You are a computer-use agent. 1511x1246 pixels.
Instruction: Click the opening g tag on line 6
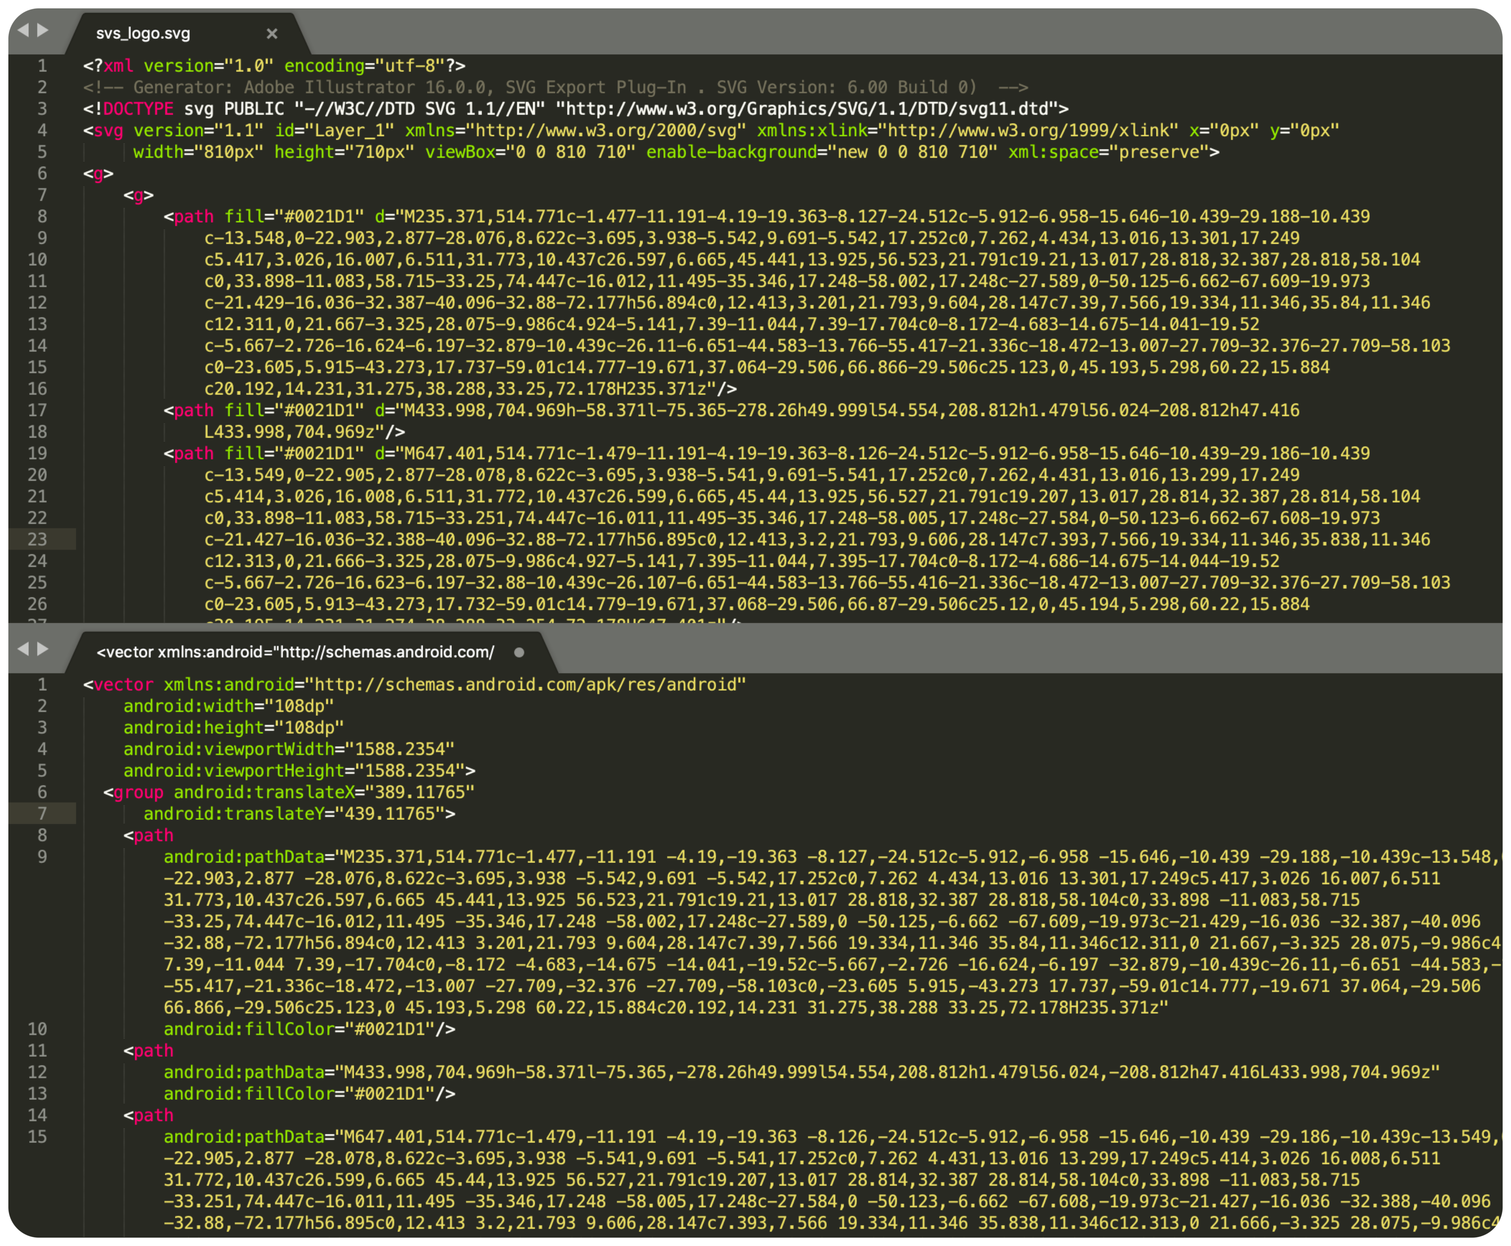99,174
